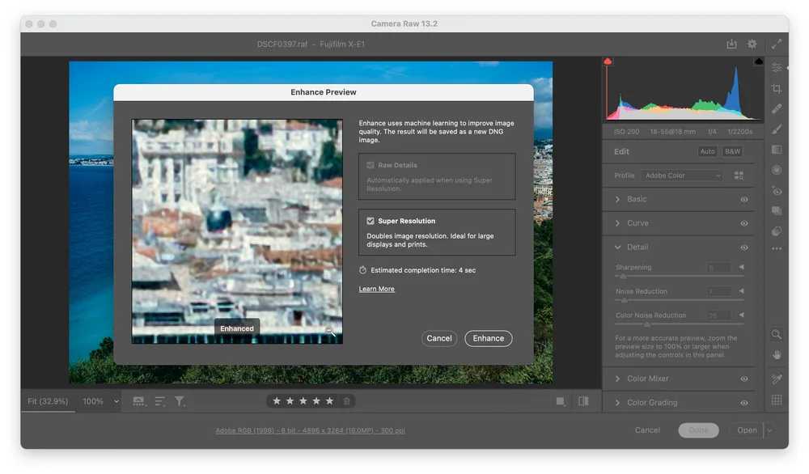Click the Open button
This screenshot has height=474, width=809.
(747, 430)
